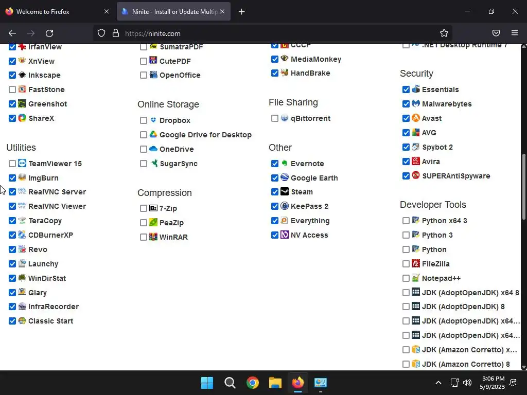The image size is (527, 395).
Task: Uncheck the XnView checkbox
Action: point(12,61)
